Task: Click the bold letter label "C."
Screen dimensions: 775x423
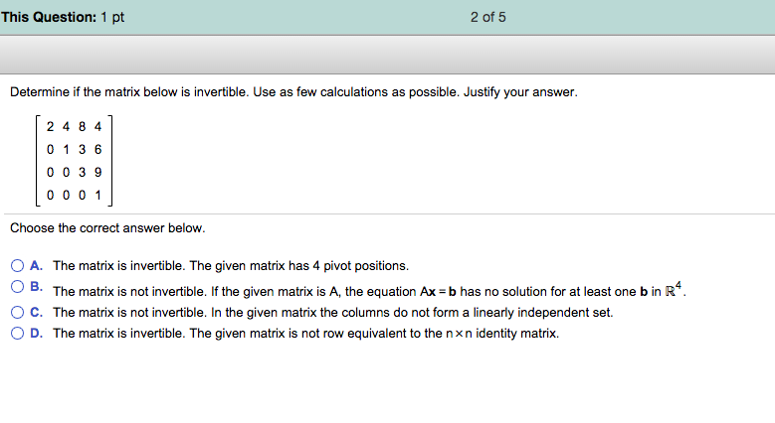Action: point(36,312)
